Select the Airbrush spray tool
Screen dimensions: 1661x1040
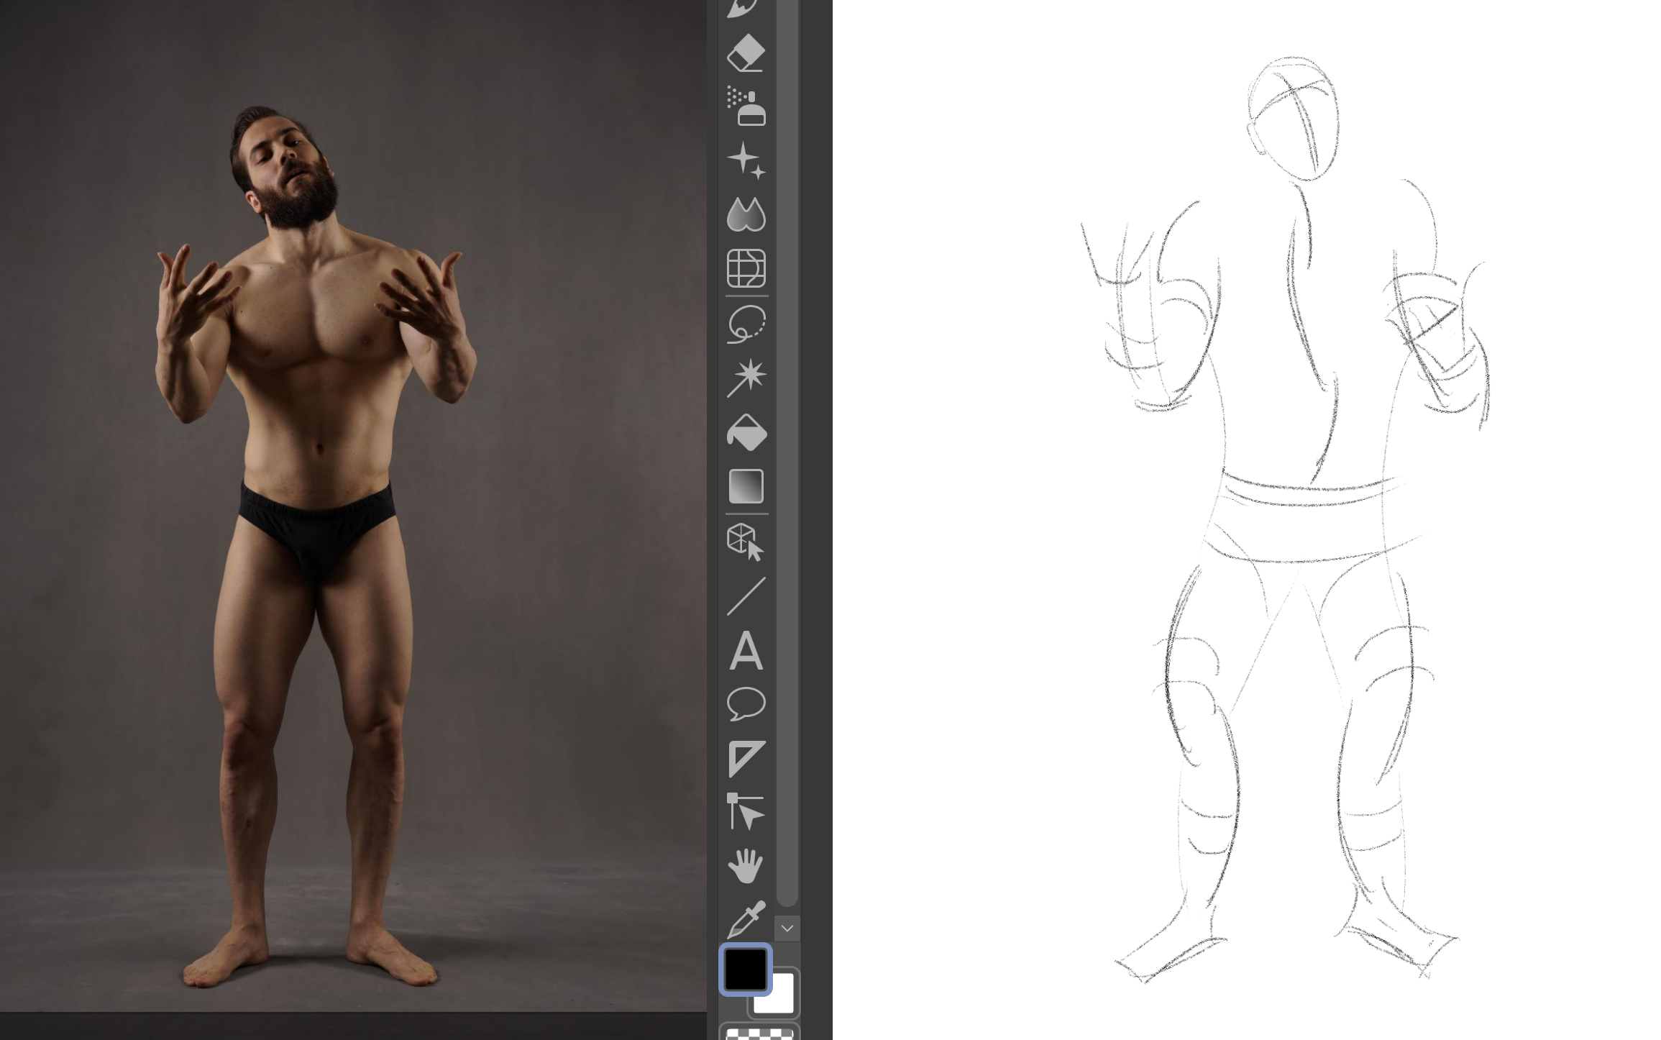(x=746, y=106)
